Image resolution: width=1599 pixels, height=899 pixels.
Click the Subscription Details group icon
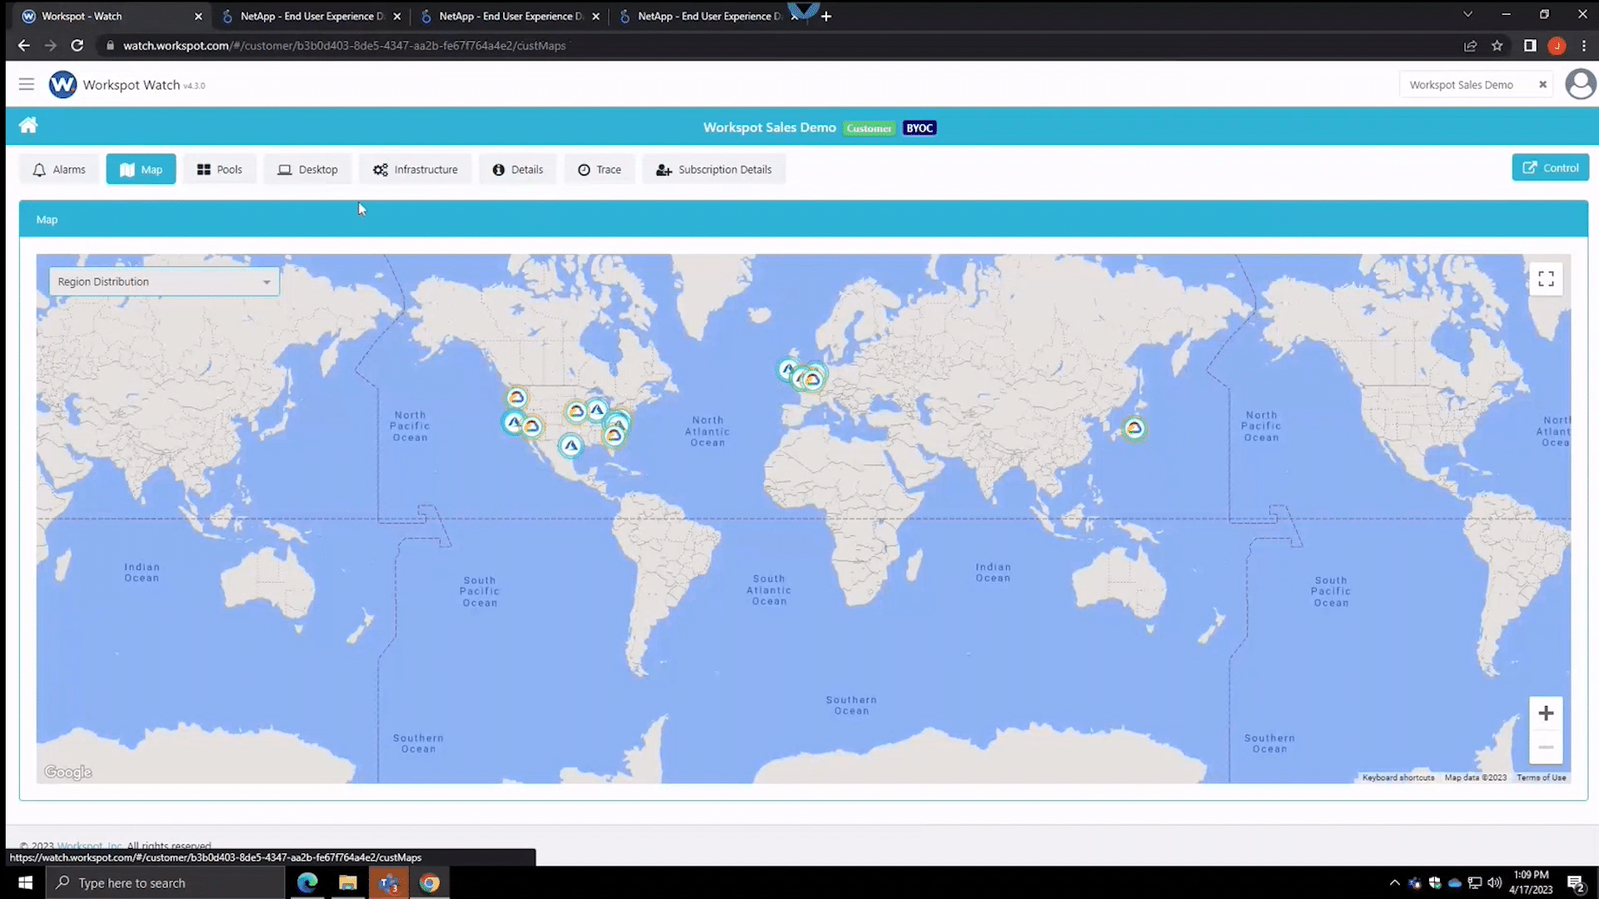click(662, 169)
